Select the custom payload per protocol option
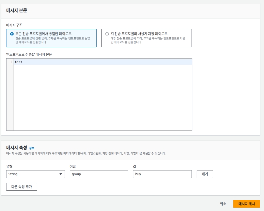 click(107, 34)
